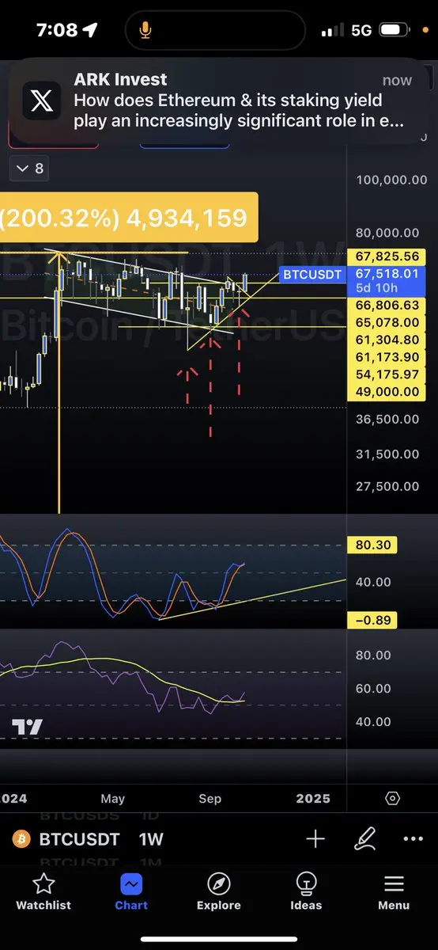The height and width of the screenshot is (950, 438).
Task: Select the BTCUSDT price label tag
Action: 312,275
